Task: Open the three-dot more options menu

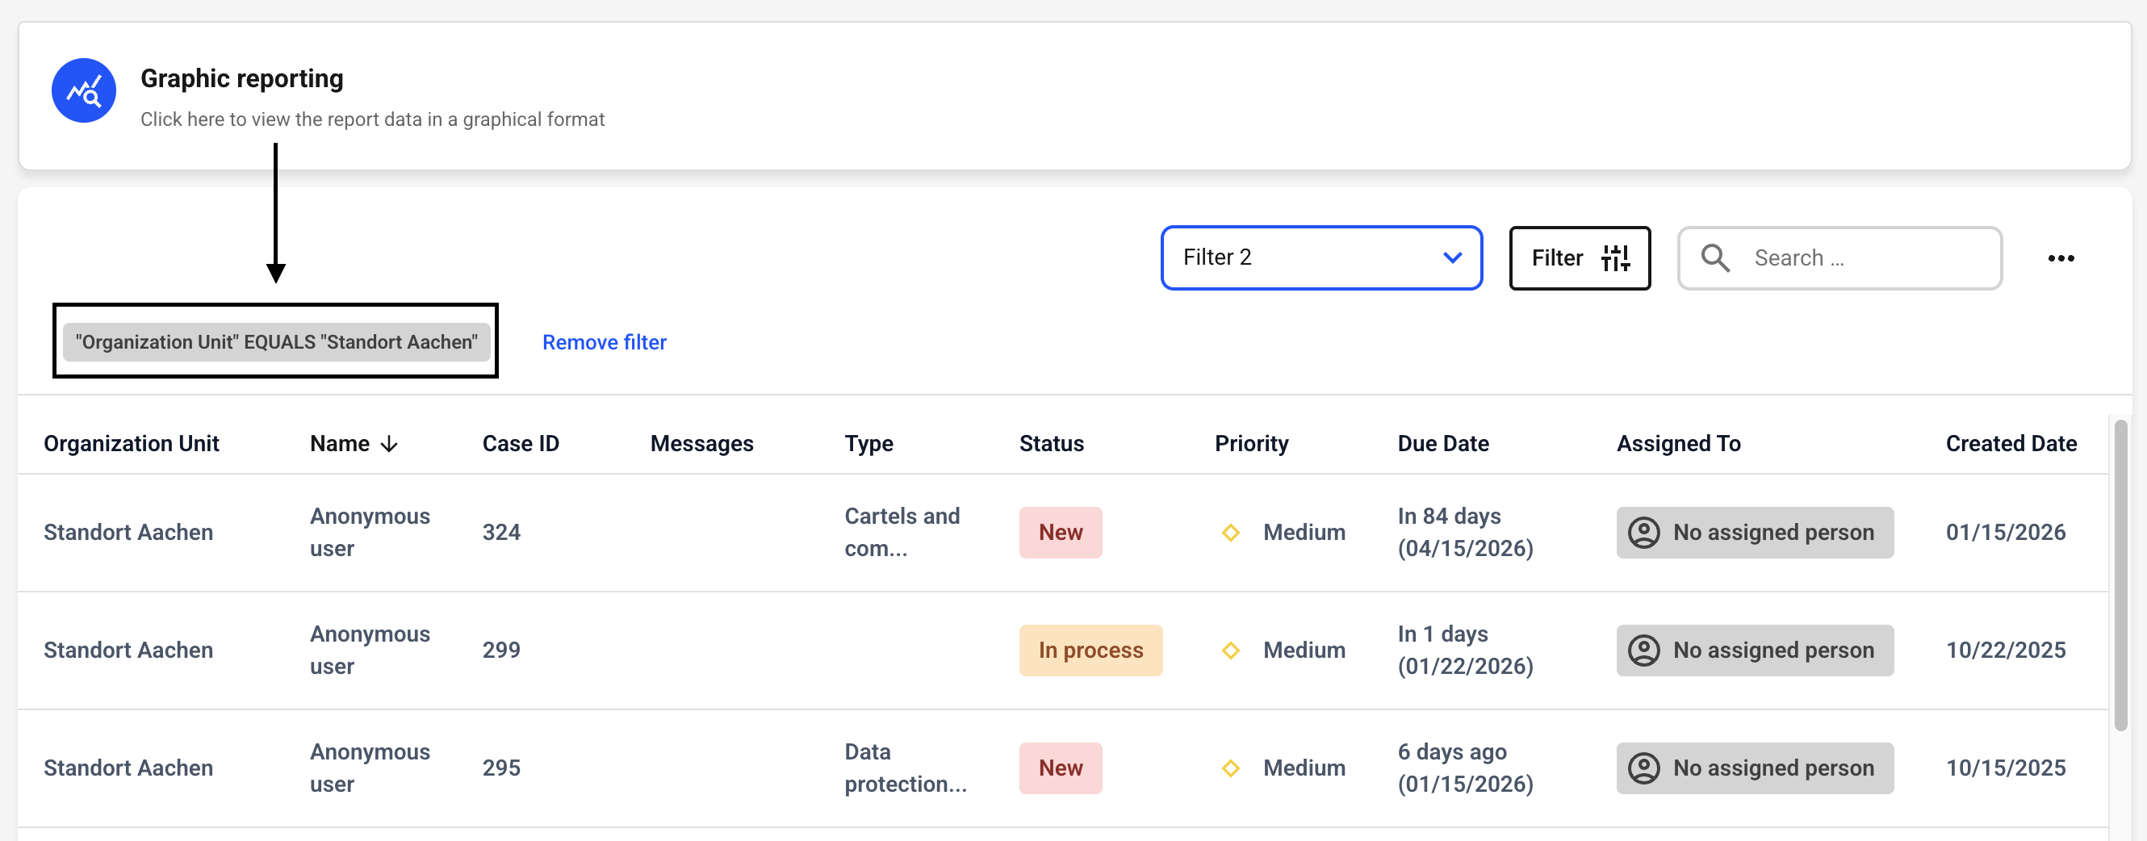Action: coord(2061,258)
